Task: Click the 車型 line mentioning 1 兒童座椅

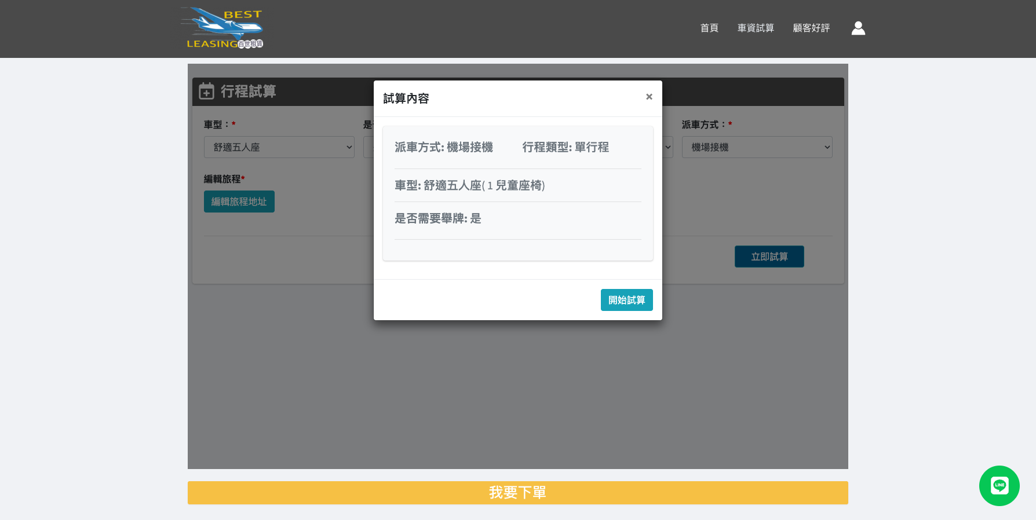Action: pyautogui.click(x=470, y=185)
